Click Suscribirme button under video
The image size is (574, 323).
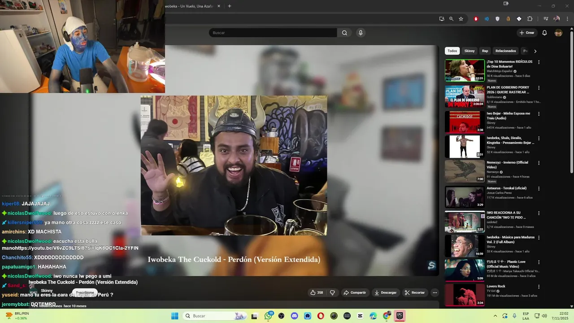(x=85, y=292)
